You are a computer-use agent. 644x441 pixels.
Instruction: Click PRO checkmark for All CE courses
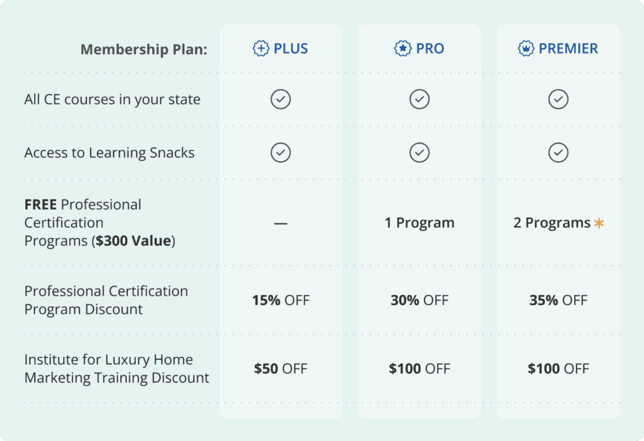tap(419, 99)
